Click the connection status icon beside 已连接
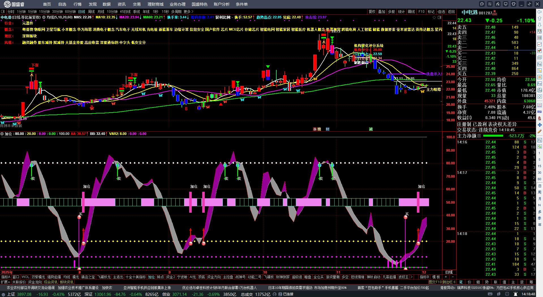The height and width of the screenshot is (297, 543). 280,294
